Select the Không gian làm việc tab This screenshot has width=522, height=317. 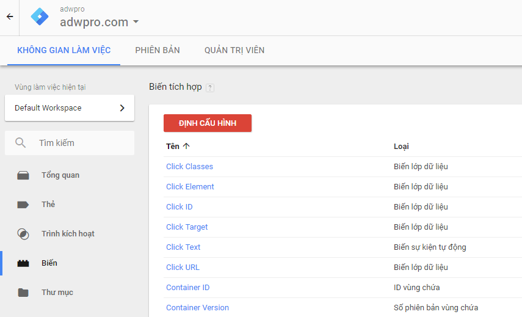pos(64,50)
